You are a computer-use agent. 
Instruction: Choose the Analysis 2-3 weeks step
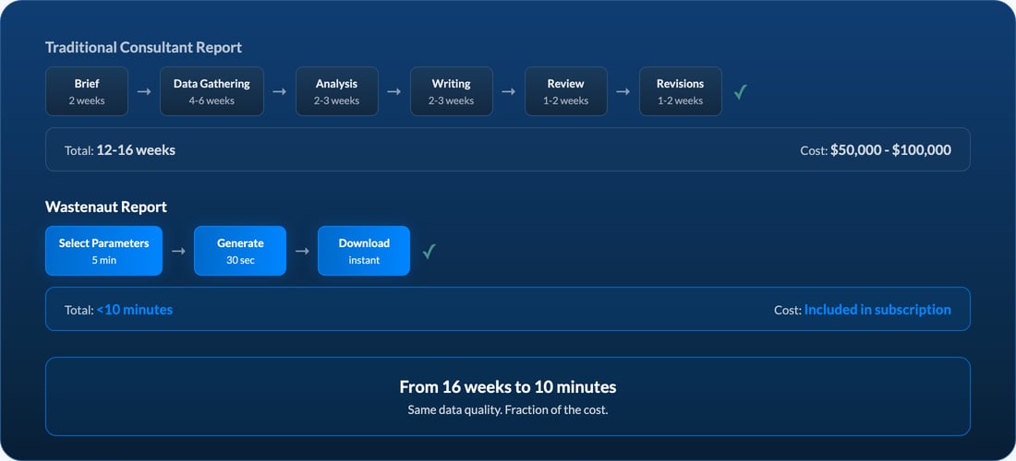pyautogui.click(x=337, y=91)
